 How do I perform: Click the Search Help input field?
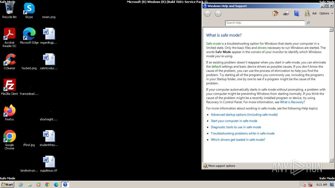click(x=265, y=23)
